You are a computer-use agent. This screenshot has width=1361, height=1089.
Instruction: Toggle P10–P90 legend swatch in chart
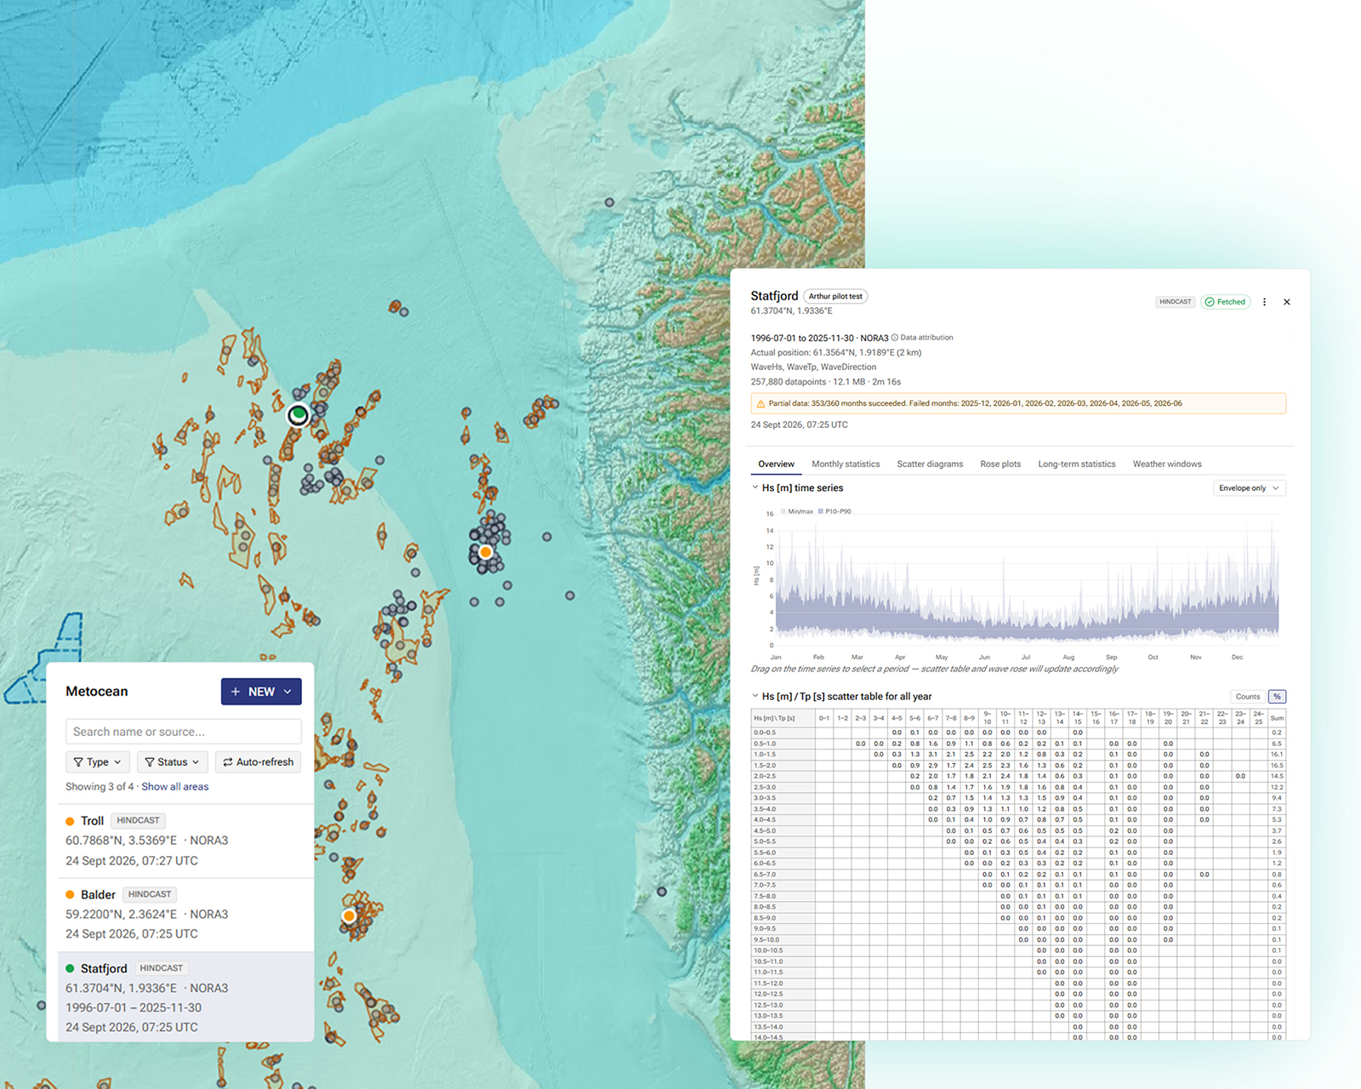tap(821, 512)
